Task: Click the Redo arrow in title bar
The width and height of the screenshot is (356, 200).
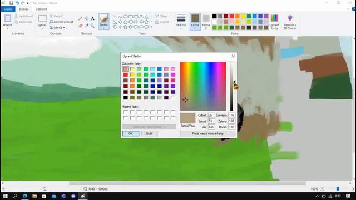Action: [x=23, y=3]
